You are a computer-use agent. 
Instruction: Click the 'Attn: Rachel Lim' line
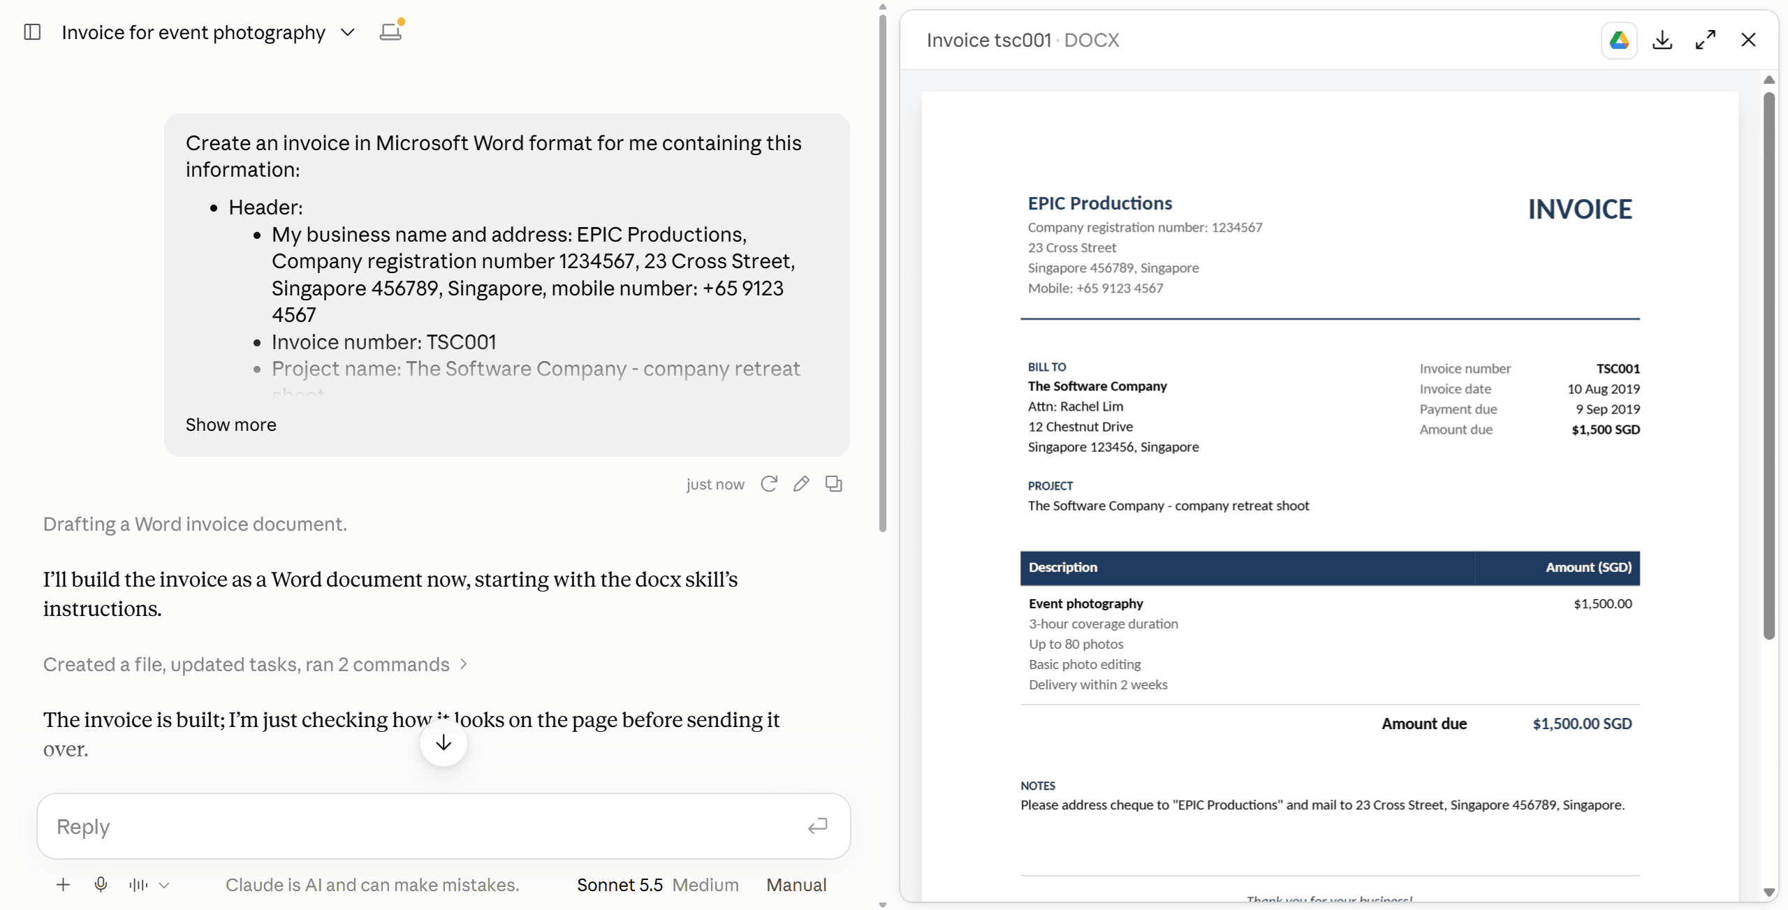[1076, 406]
